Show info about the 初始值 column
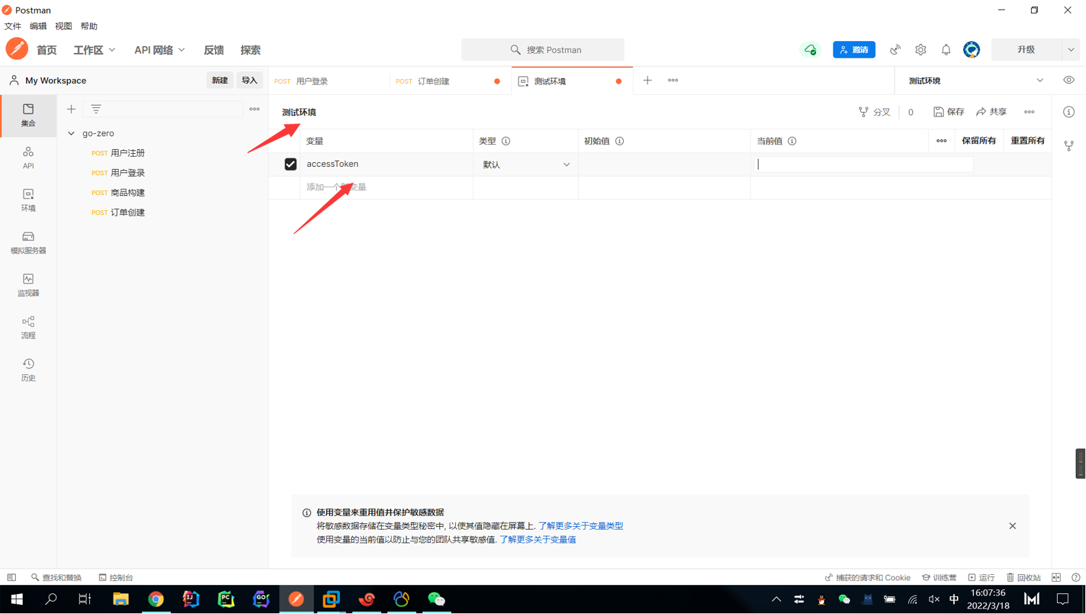The image size is (1086, 614). tap(620, 141)
